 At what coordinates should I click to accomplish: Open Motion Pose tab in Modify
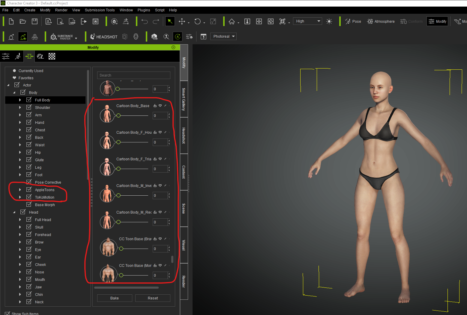(18, 56)
